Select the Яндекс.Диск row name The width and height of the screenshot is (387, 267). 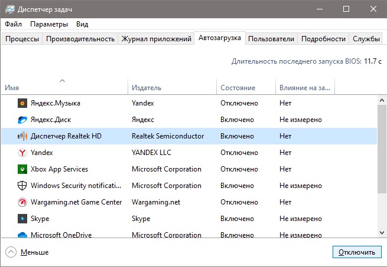(x=51, y=120)
